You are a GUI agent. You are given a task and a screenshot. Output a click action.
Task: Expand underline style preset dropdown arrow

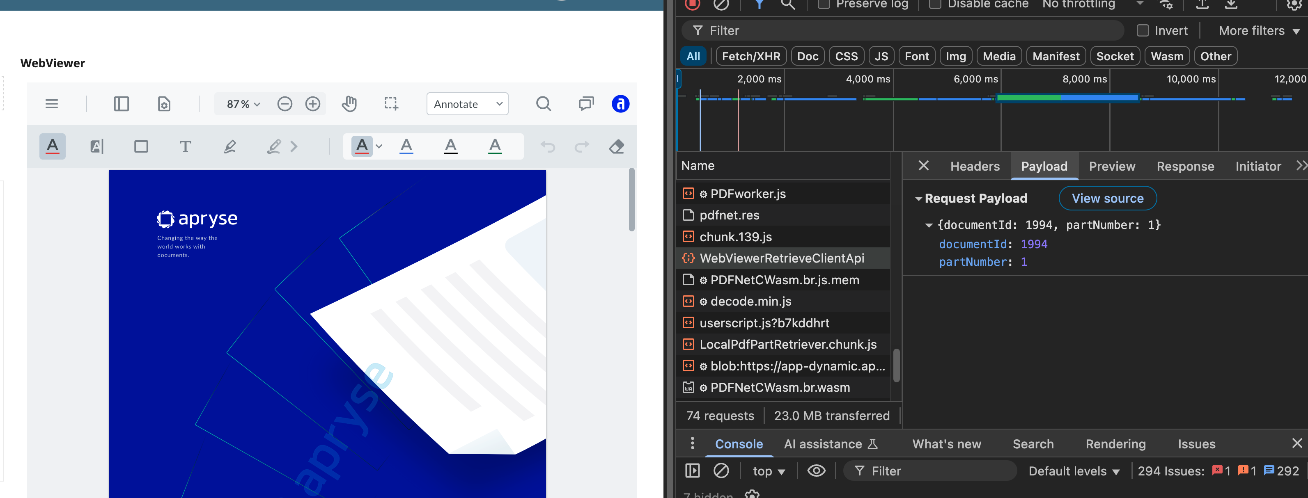[x=379, y=146]
